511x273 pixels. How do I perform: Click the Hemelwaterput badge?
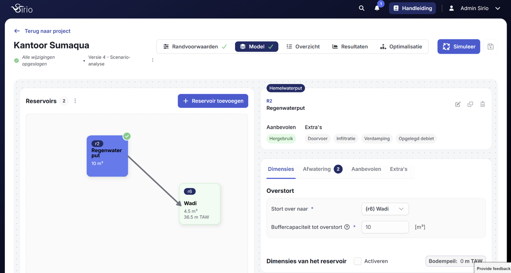point(285,88)
